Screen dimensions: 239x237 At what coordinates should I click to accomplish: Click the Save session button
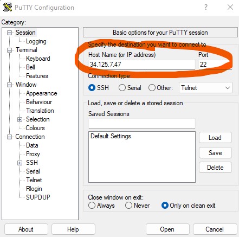point(215,153)
